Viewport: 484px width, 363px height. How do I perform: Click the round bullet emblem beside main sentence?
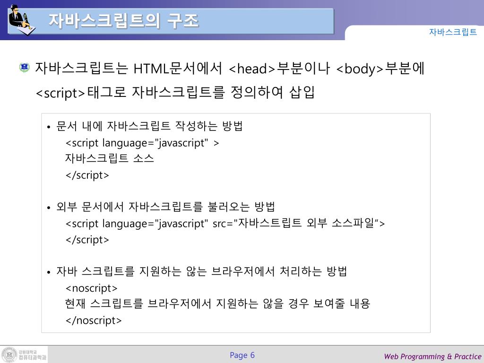pos(24,67)
